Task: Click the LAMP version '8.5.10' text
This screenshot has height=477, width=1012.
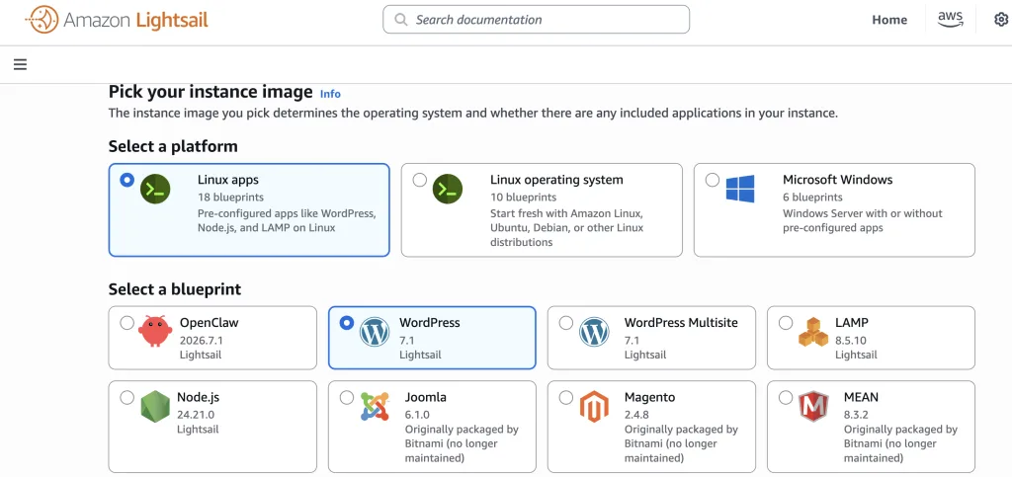Action: coord(851,340)
